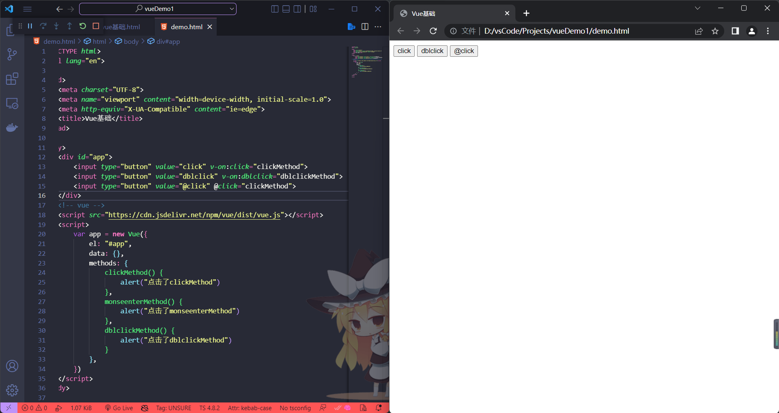Open Chrome tab search chevron

pos(697,8)
